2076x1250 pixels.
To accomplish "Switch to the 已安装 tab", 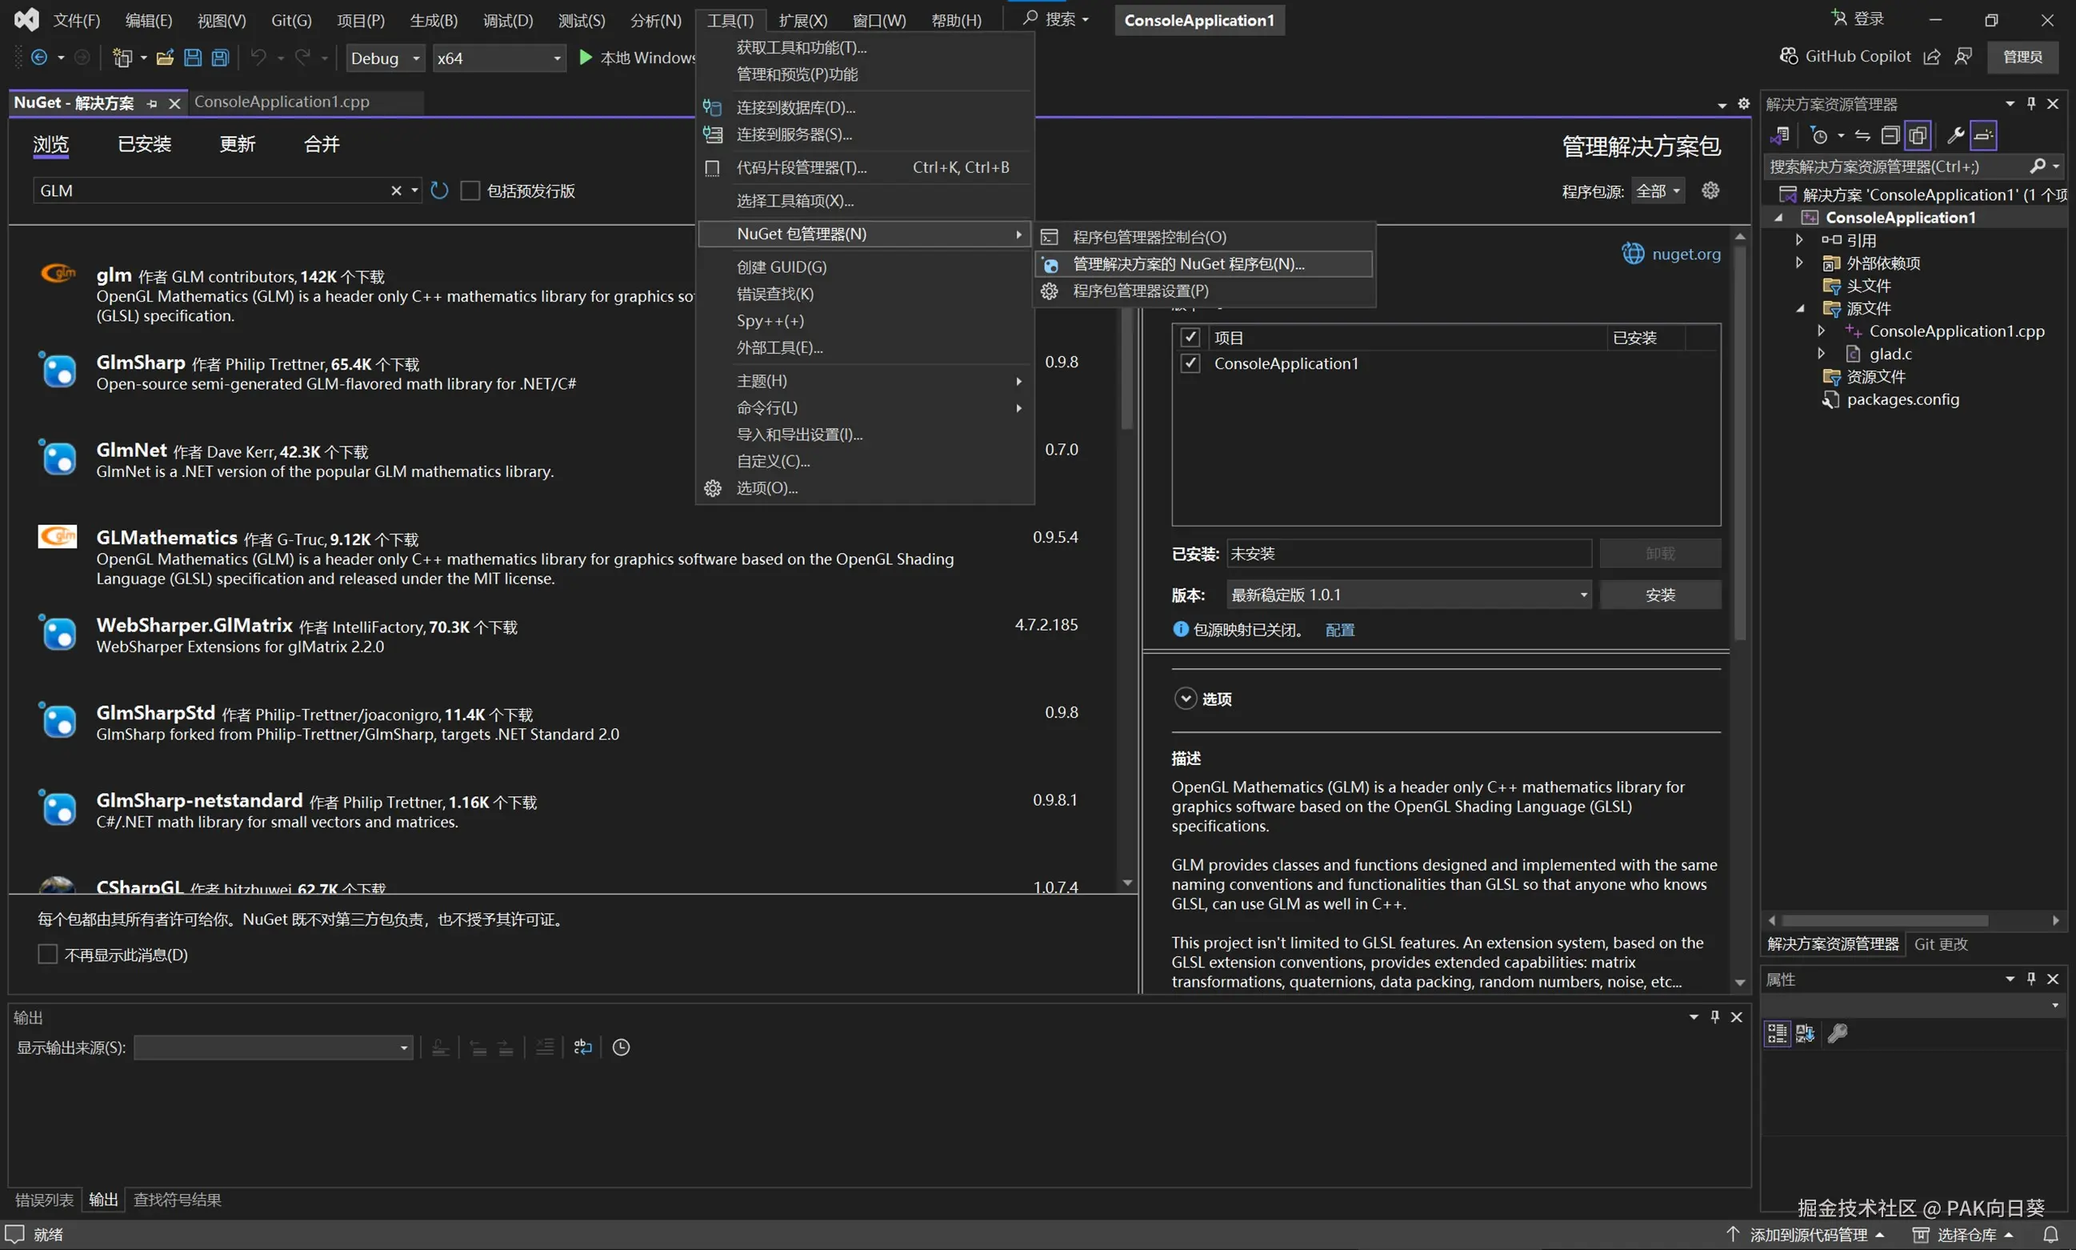I will (144, 144).
